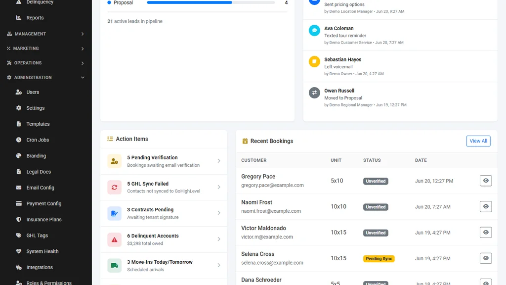Open the Reports sidebar item

[x=35, y=18]
